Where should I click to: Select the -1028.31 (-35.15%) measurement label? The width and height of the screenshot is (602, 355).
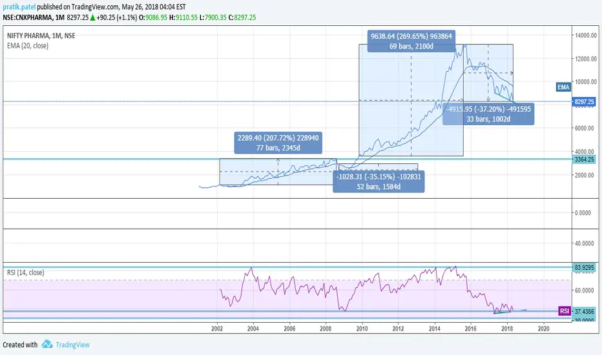tap(379, 181)
